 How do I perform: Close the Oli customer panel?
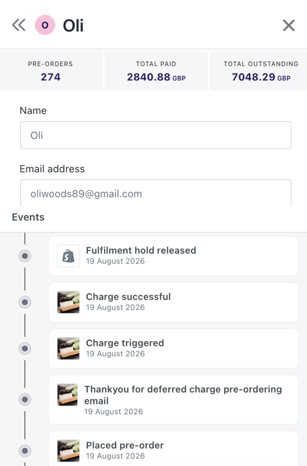289,25
